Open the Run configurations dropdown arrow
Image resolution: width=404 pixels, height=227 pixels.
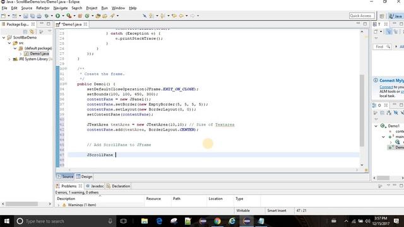click(62, 16)
